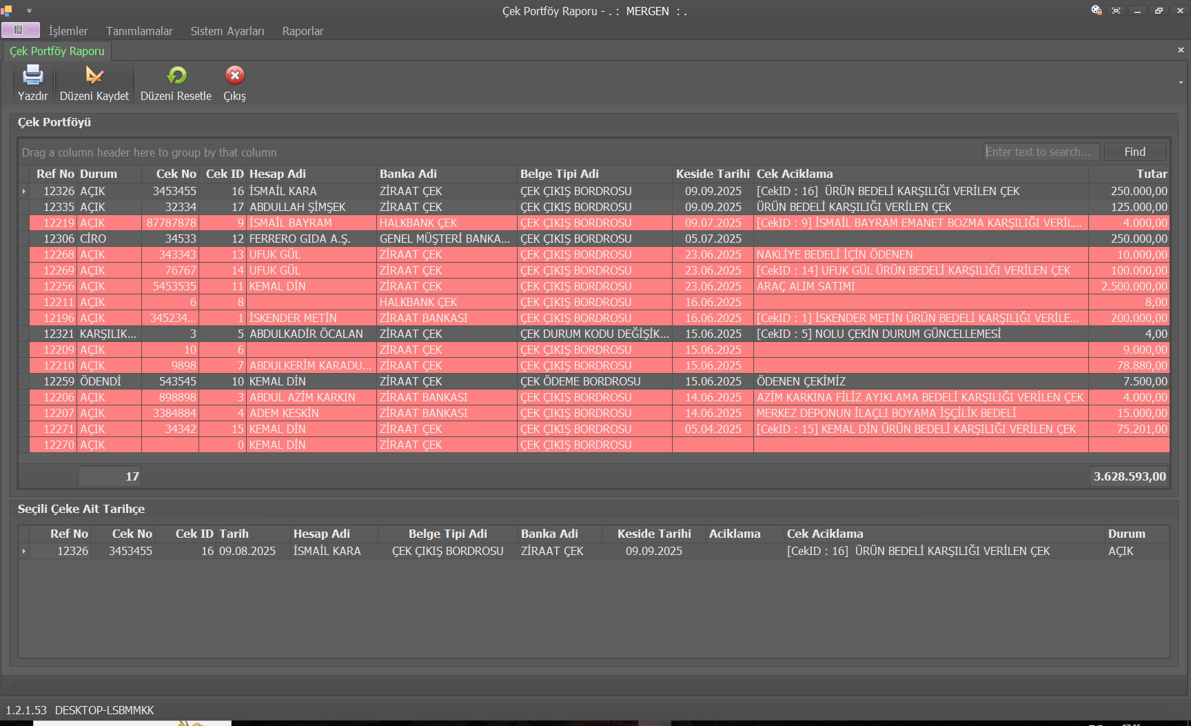The image size is (1191, 726).
Task: Click the red Çıkış exit icon
Action: pos(234,75)
